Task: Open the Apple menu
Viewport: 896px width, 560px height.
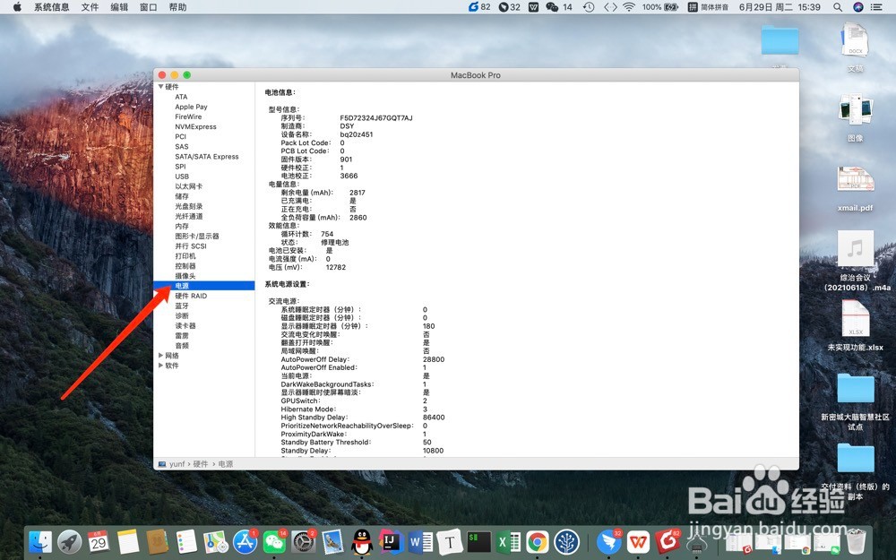Action: tap(17, 7)
